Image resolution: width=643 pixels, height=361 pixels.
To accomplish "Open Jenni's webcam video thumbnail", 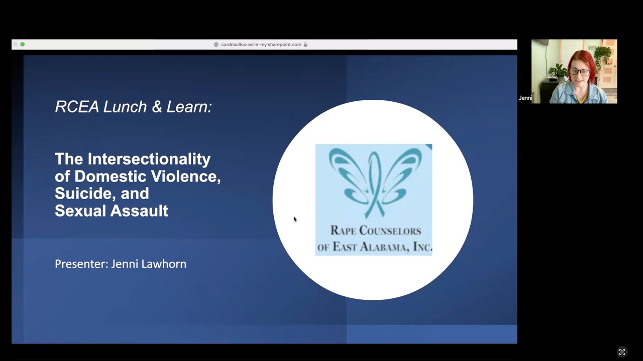I will (574, 71).
